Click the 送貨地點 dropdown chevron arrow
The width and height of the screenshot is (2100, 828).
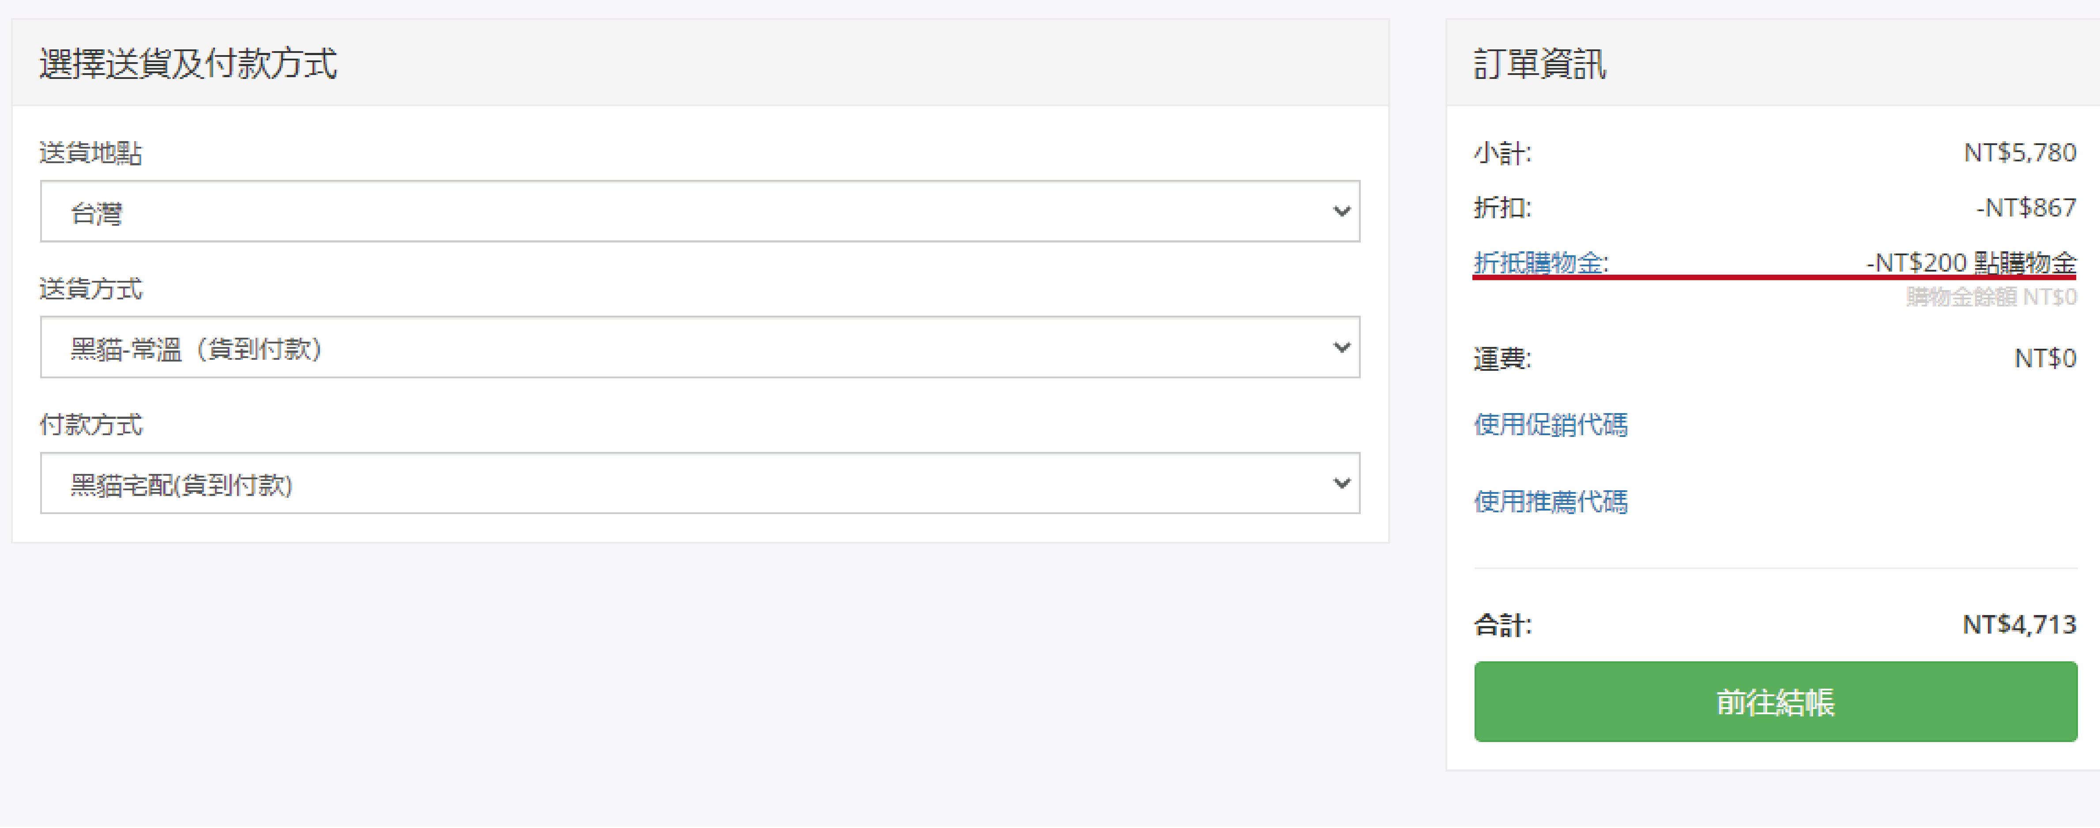point(1341,212)
